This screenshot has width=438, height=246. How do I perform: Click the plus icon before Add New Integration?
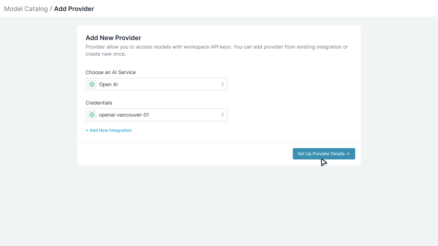click(x=87, y=130)
